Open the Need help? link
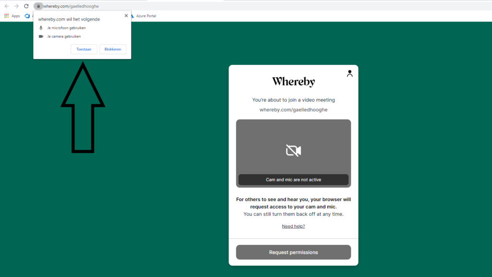Screen dimensions: 492x277 click(x=294, y=226)
